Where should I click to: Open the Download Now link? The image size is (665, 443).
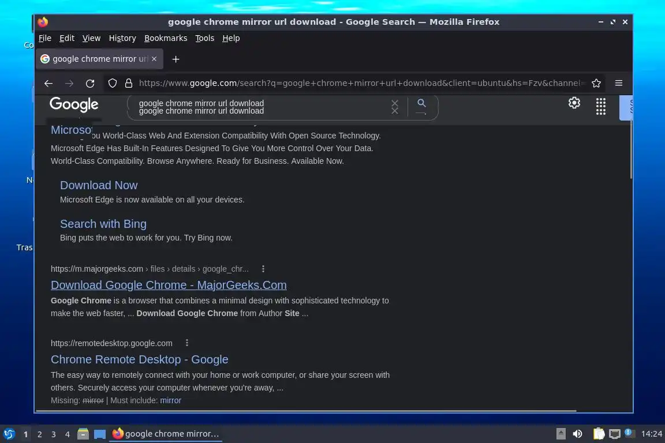tap(99, 185)
